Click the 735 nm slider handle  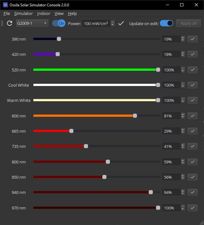[86, 146]
